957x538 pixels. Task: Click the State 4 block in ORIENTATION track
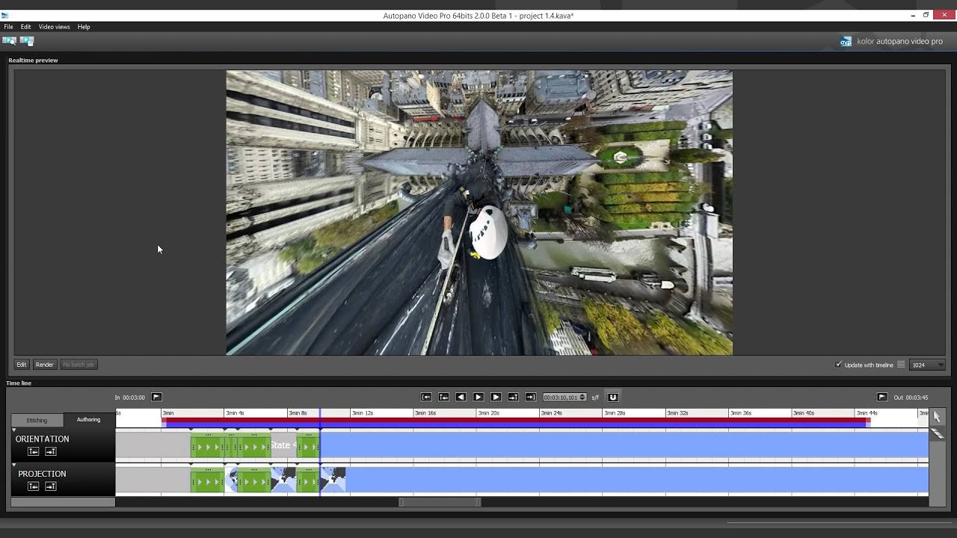coord(283,445)
